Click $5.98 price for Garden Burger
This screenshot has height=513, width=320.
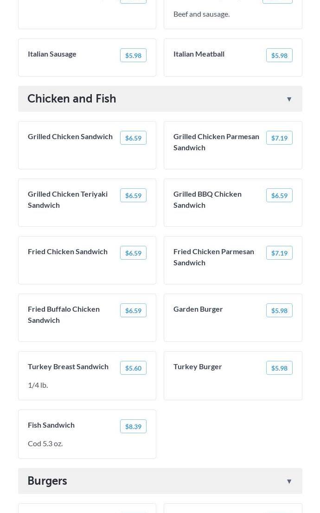279,310
